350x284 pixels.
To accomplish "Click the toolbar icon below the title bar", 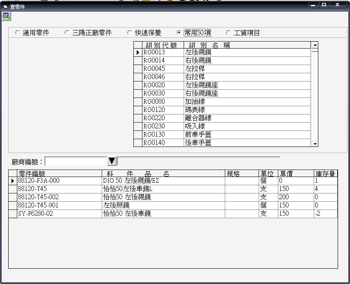I will 6,16.
